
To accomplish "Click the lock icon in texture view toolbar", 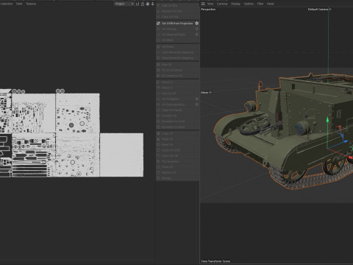I will (x=143, y=4).
